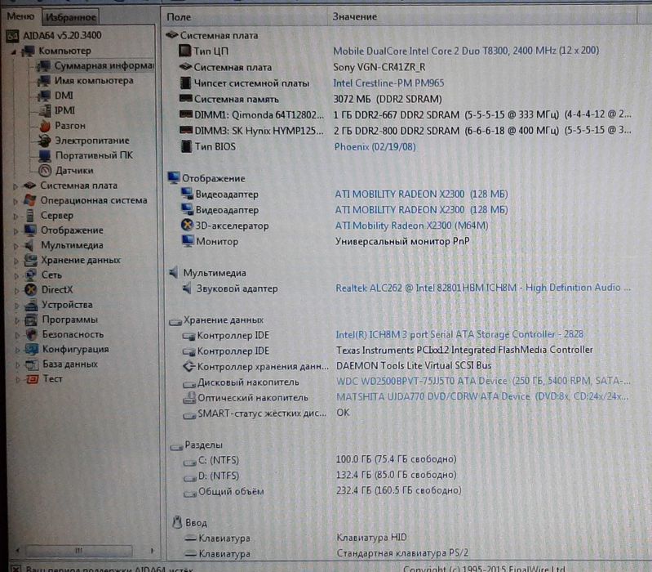Open the Phoenix (02/19/08) BIOS link

[x=375, y=147]
